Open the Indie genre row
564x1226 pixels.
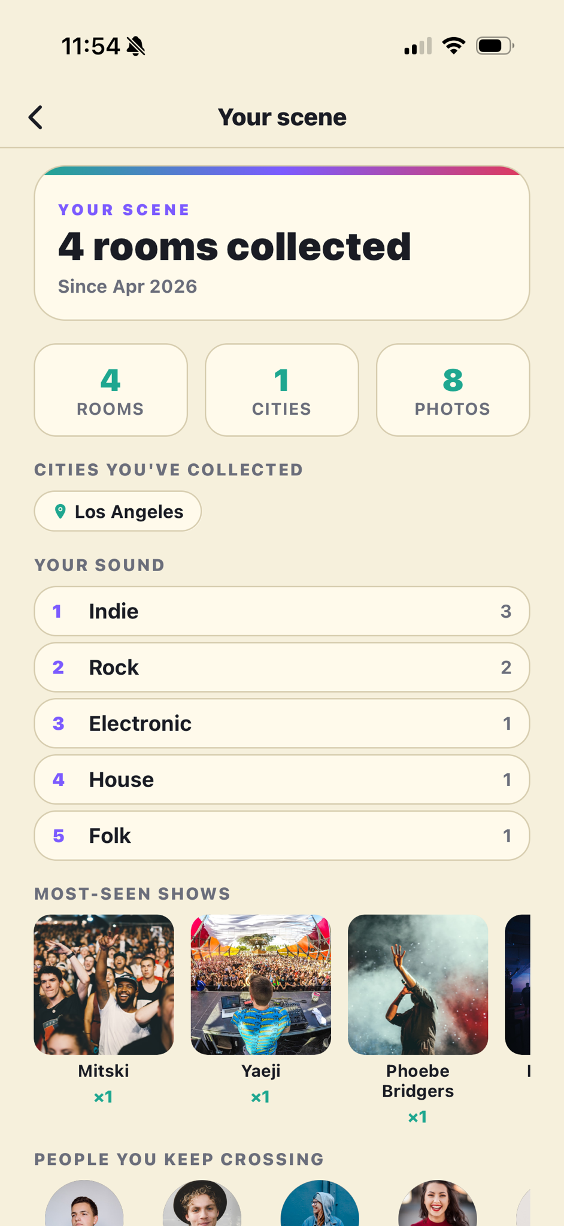coord(282,611)
